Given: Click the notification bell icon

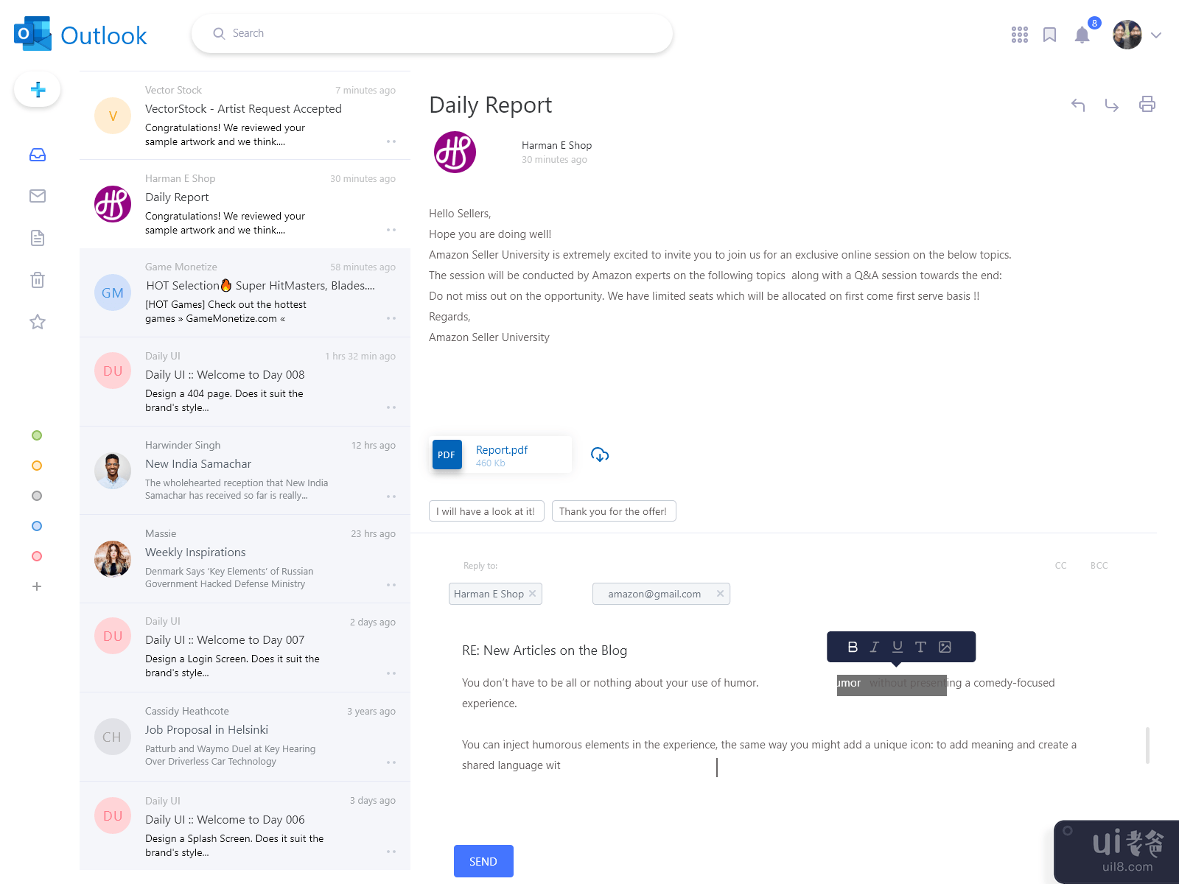Looking at the screenshot, I should tap(1082, 35).
